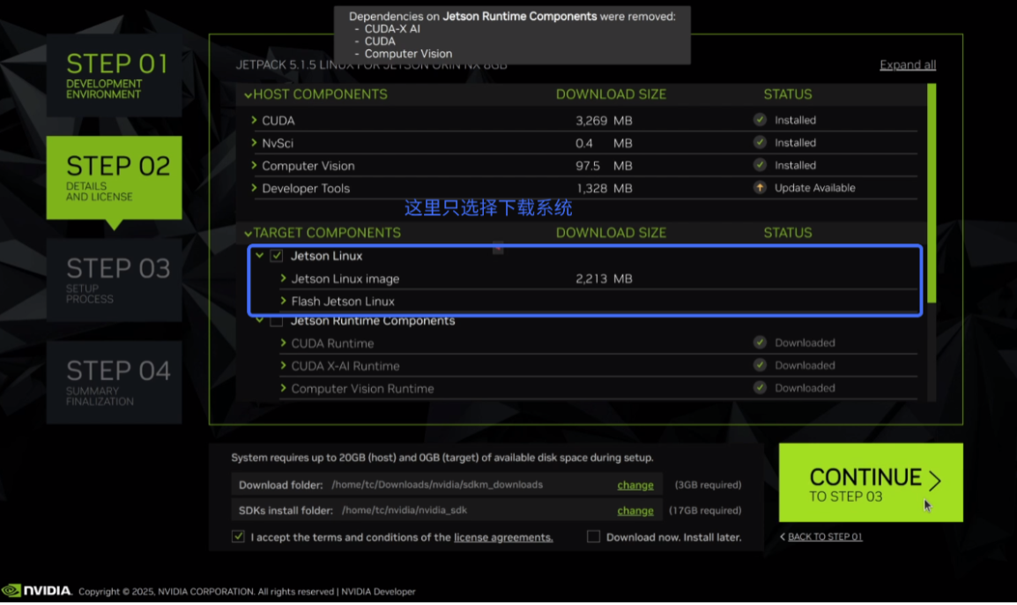Go to Step 01 Development Environment
Screen dimensions: 1017x605
click(115, 75)
